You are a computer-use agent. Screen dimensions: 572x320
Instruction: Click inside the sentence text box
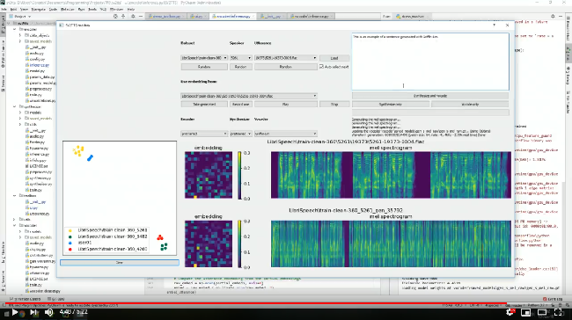(430, 62)
